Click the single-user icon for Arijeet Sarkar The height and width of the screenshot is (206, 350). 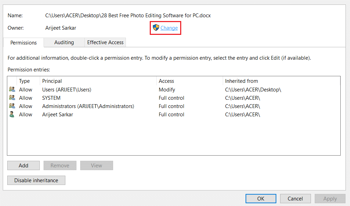[12, 115]
